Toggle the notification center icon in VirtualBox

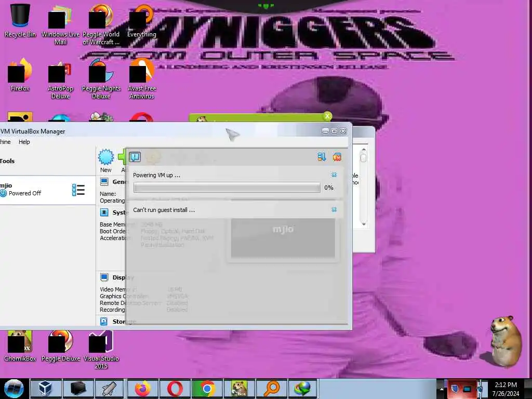tap(135, 157)
